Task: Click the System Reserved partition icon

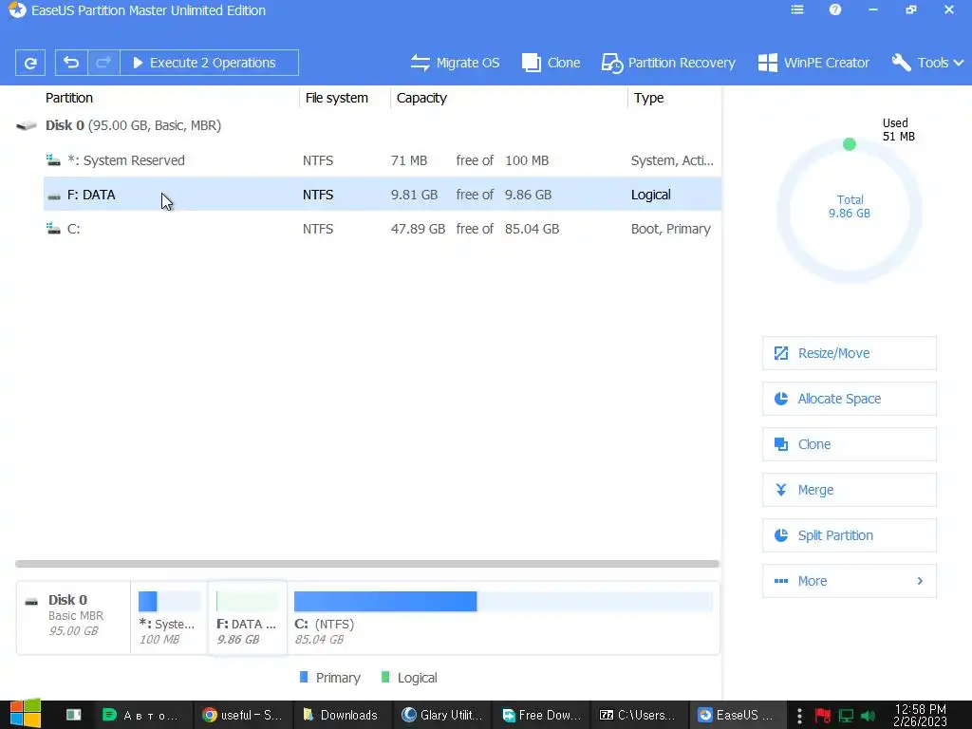Action: pos(53,160)
